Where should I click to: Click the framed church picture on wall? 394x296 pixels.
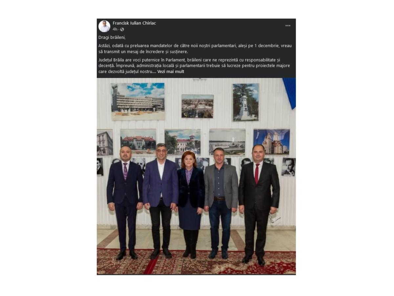[x=272, y=142]
